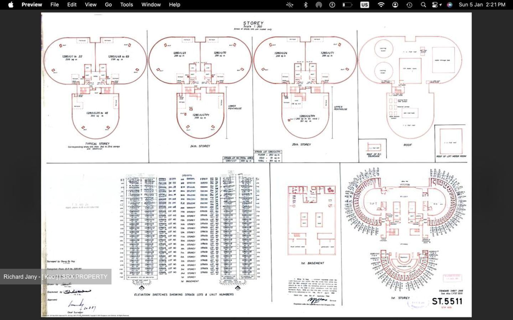Screen dimensions: 513x320
Task: Click the 1280/U25 to 46 unit label
Action: point(97,113)
